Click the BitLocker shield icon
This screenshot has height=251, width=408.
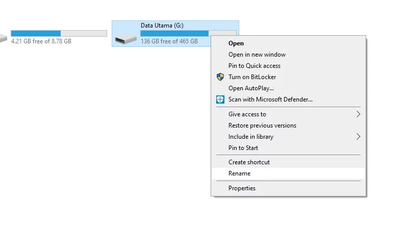(220, 77)
